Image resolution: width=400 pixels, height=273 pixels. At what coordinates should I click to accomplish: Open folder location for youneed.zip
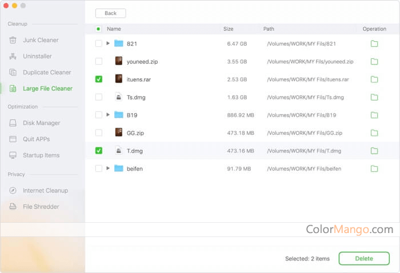pyautogui.click(x=374, y=62)
